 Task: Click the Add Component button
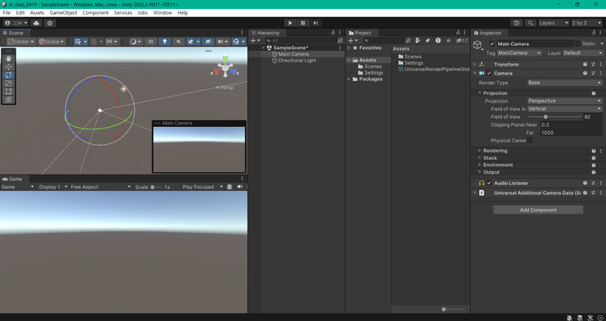[x=538, y=210]
